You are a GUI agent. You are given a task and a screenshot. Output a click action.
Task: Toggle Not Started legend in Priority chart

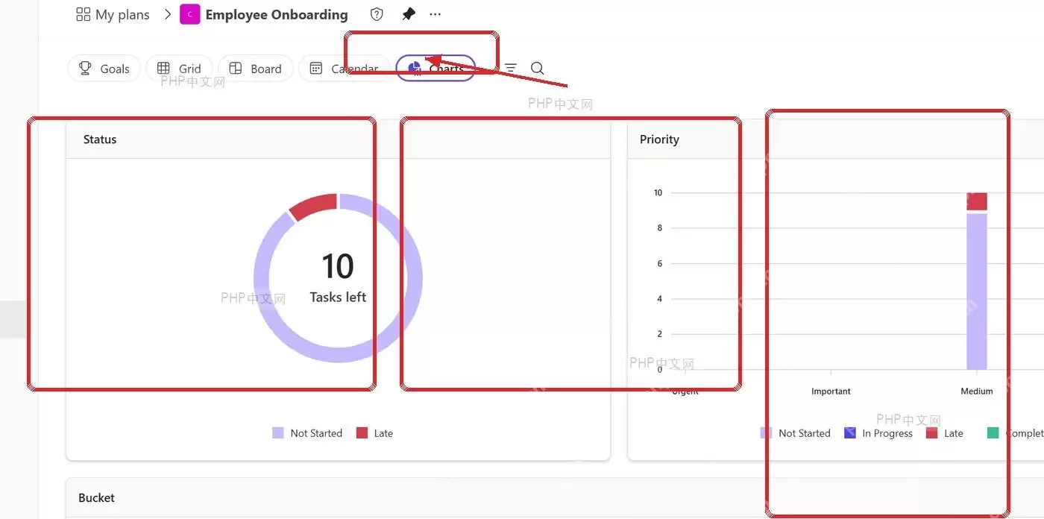coord(795,433)
